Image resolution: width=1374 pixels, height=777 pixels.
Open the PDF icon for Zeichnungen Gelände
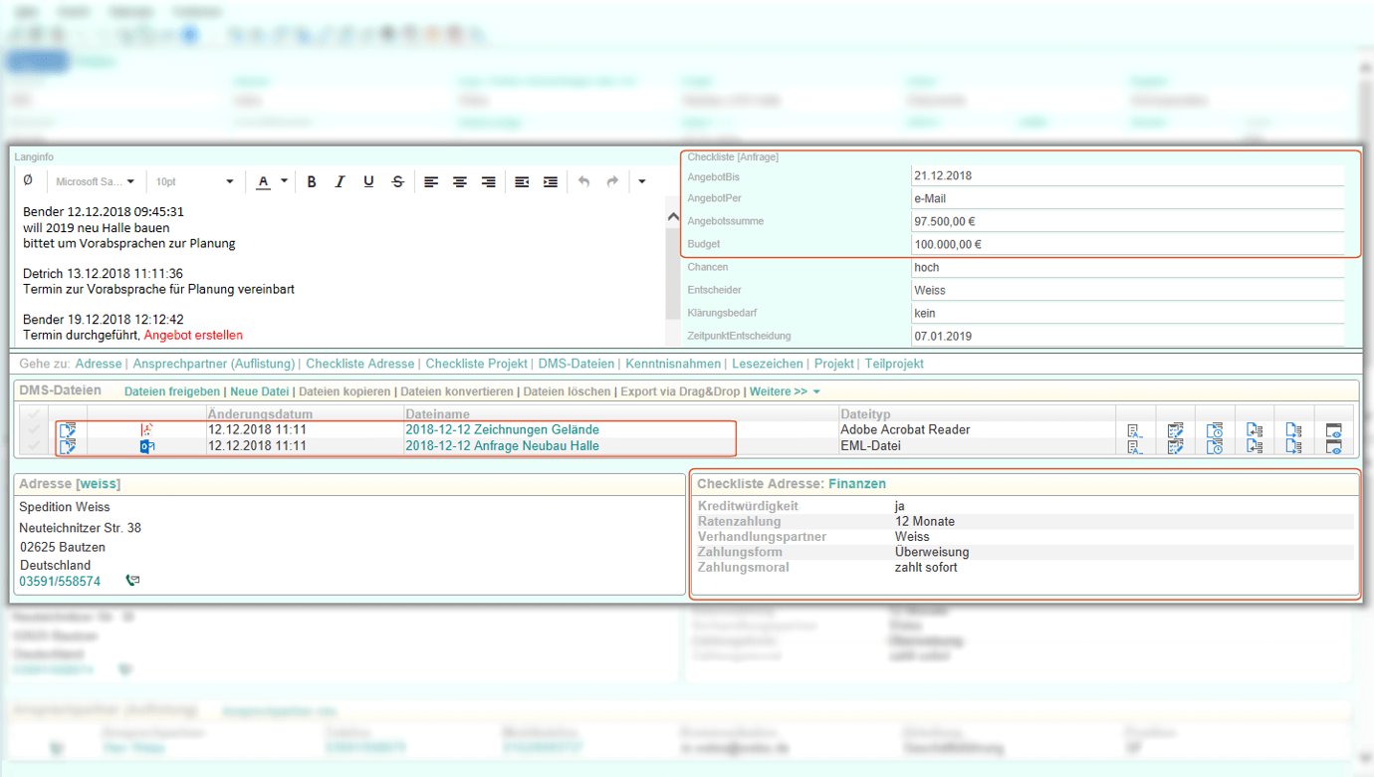[x=146, y=430]
